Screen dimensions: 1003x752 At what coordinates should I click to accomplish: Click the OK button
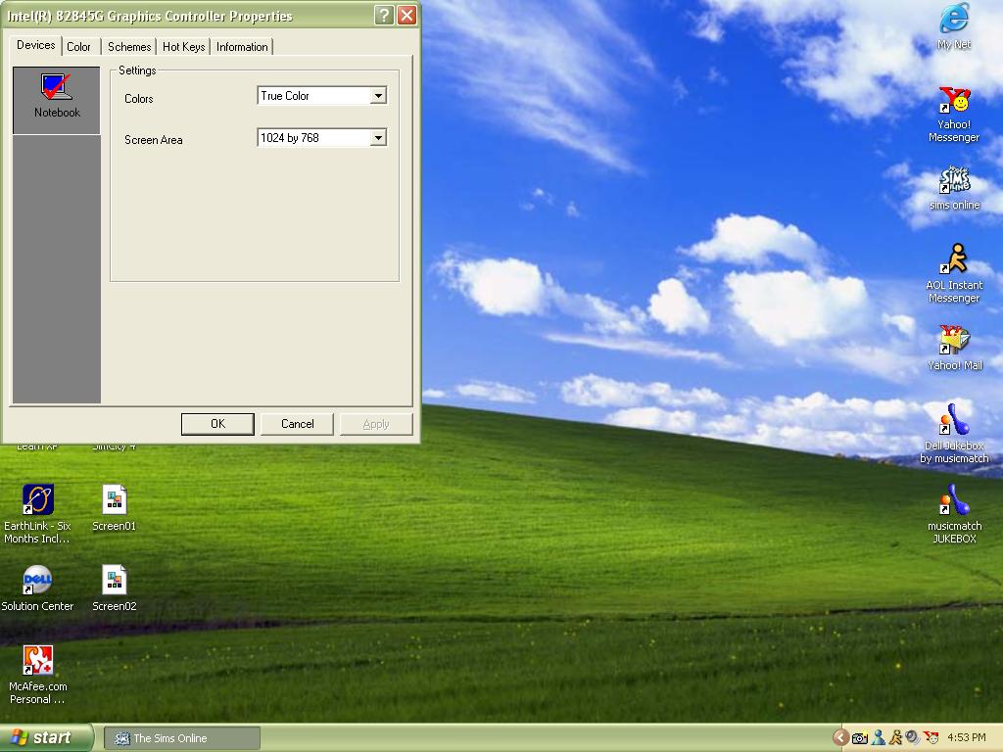point(217,424)
